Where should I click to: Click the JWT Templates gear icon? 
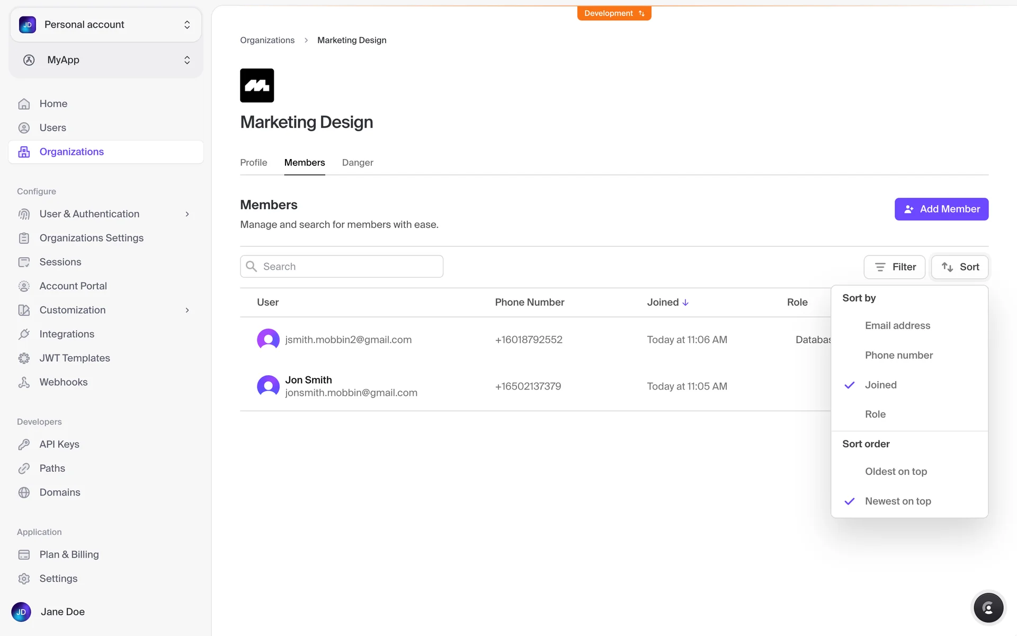pos(24,358)
